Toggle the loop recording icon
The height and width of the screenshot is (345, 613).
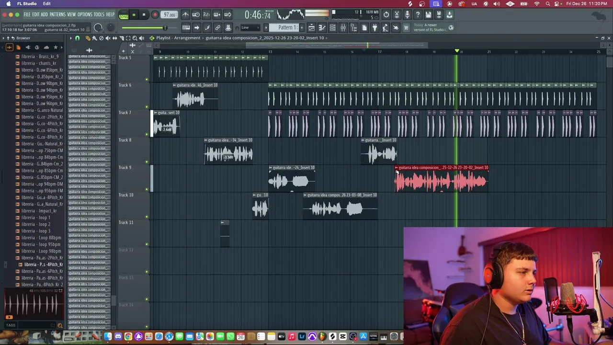click(x=227, y=14)
